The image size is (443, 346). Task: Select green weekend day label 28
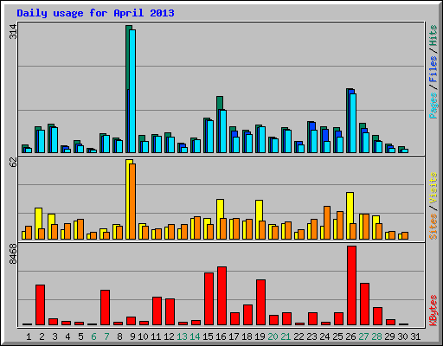[x=376, y=336]
